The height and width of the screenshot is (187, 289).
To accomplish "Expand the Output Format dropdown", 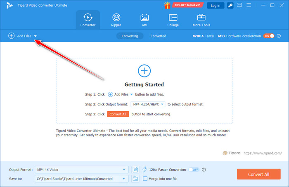I will point(125,169).
